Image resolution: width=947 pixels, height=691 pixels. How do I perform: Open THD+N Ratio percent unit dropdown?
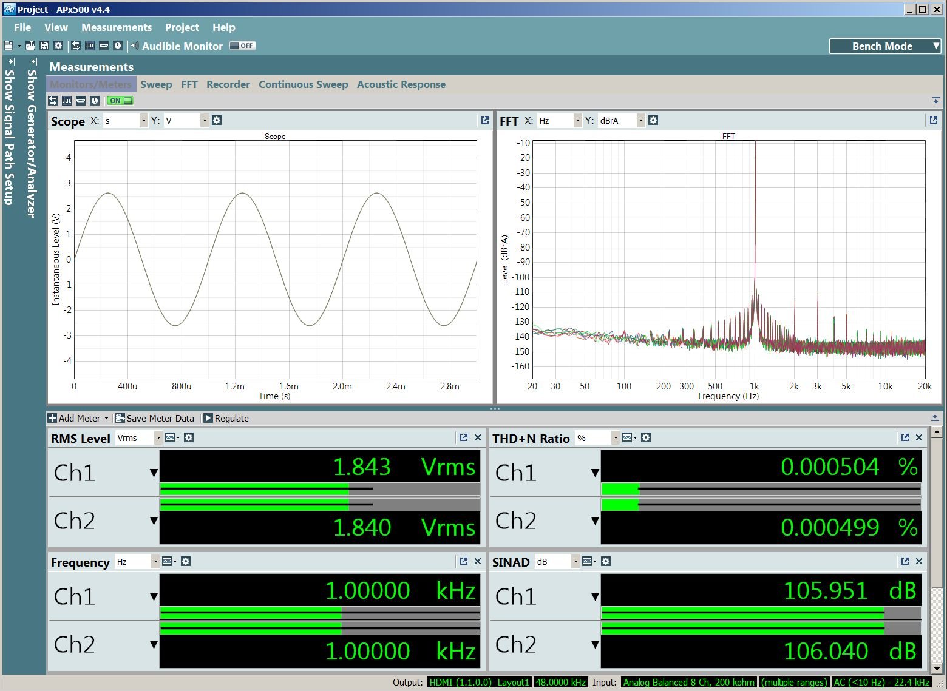click(x=616, y=438)
